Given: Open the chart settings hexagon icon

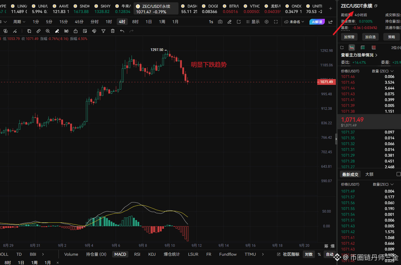Looking at the screenshot, I should (267, 22).
